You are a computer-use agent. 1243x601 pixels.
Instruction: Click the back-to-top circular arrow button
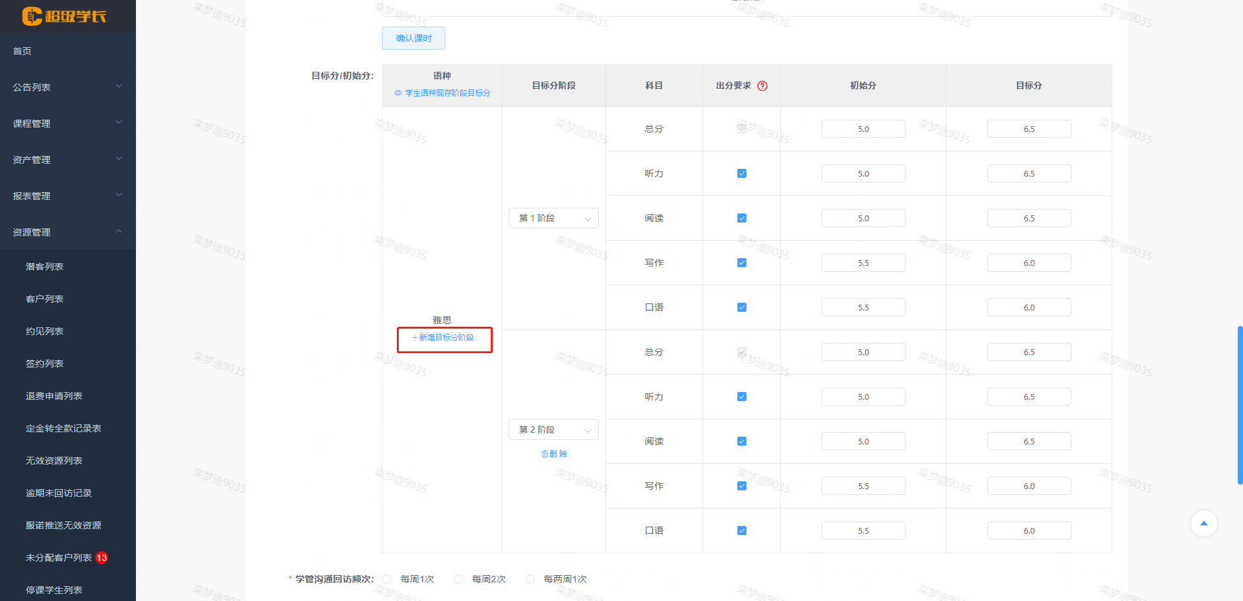click(x=1204, y=523)
